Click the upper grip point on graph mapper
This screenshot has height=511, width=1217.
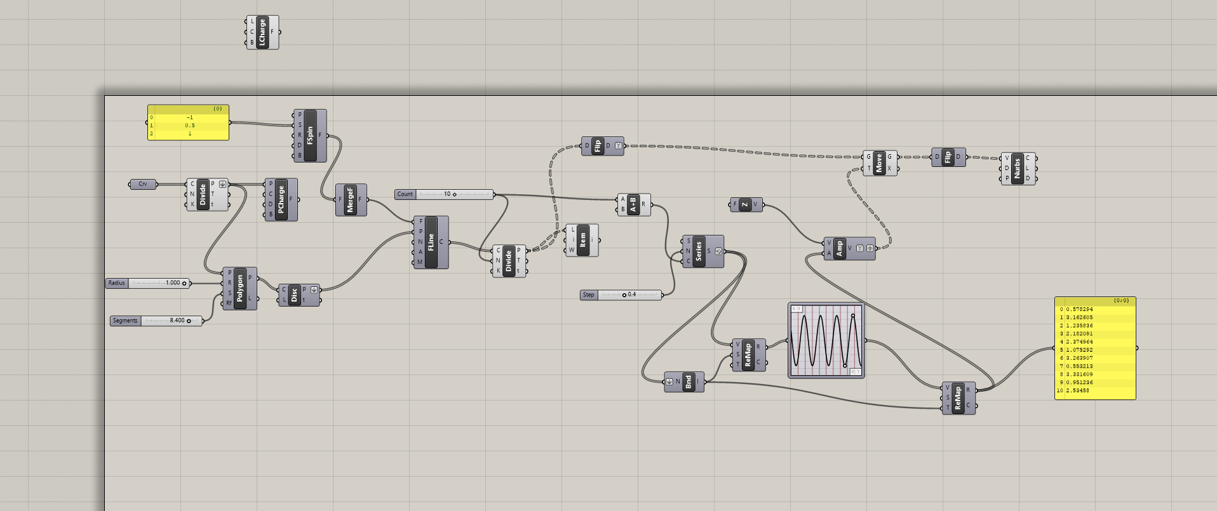(x=852, y=315)
